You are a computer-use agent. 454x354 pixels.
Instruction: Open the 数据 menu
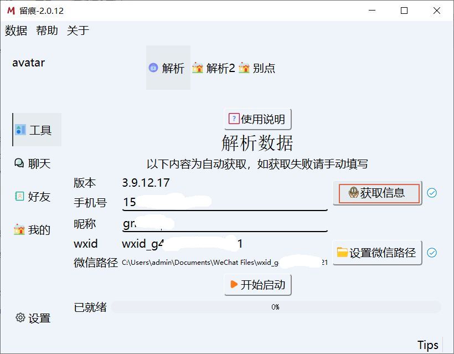tap(17, 31)
